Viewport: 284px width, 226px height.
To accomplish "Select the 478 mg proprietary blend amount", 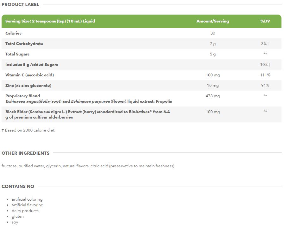I will click(212, 96).
